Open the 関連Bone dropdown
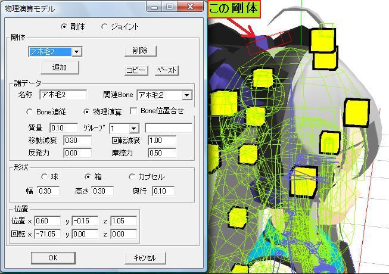Screen dimensions: 389x274 click(187, 95)
